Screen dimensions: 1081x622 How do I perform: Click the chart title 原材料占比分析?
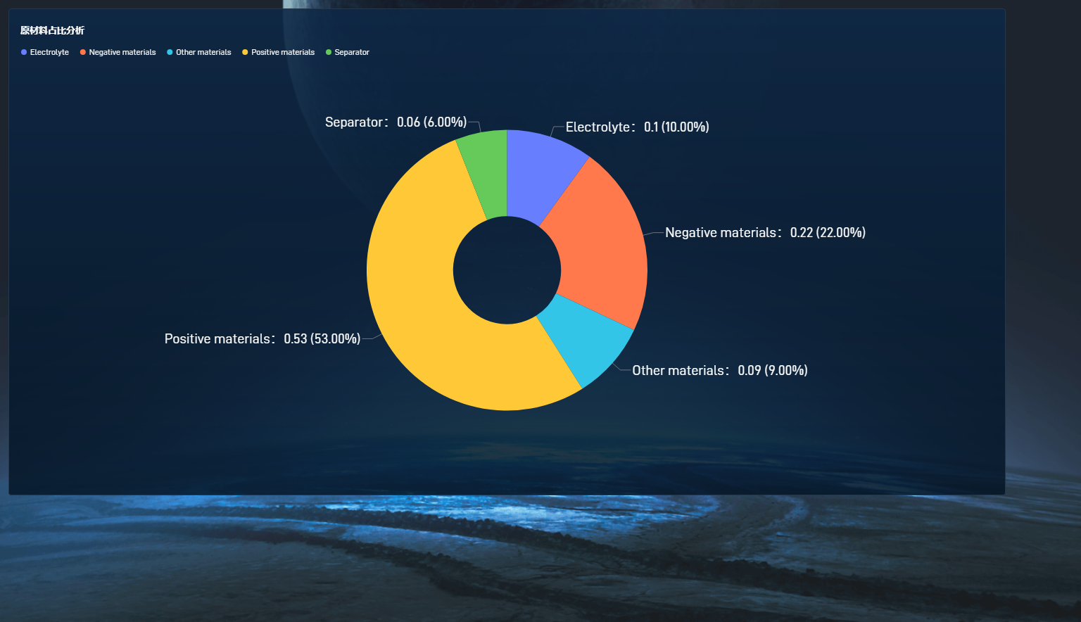pos(52,30)
